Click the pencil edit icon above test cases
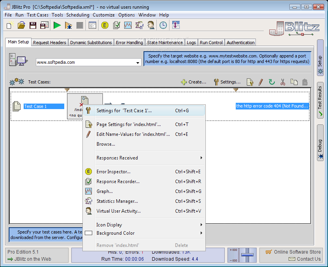This screenshot has width=328, height=267. coord(261,82)
